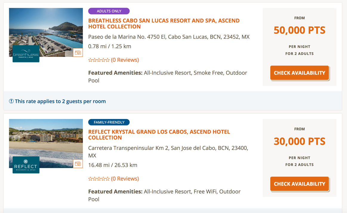View the (0 Reviews) link for Reflect Krystal Grand
This screenshot has height=213, width=347.
pos(125,178)
